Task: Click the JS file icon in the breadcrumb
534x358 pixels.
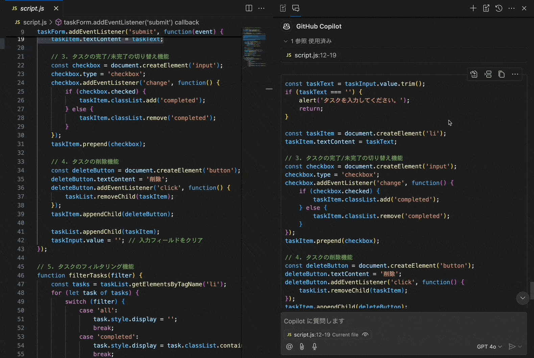Action: pos(18,22)
